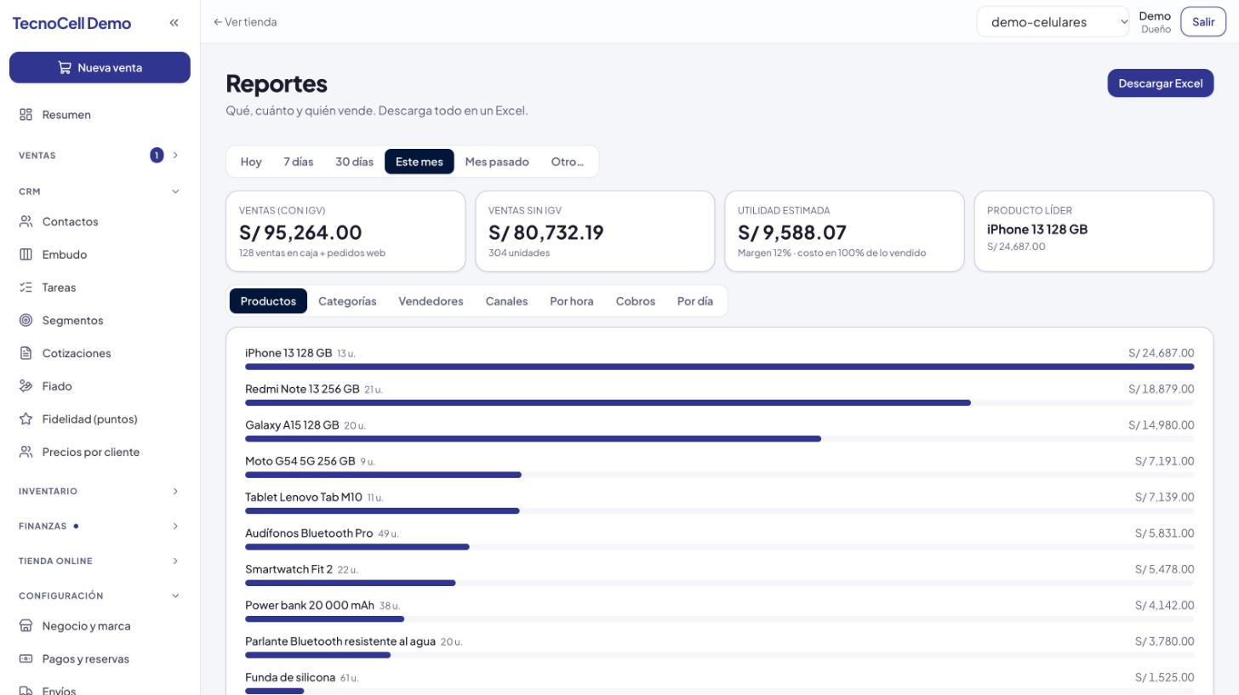Select the 7 días date range
The height and width of the screenshot is (695, 1239).
coord(298,162)
